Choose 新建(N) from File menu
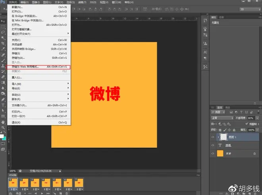Image resolution: width=262 pixels, height=195 pixels. pos(39,7)
